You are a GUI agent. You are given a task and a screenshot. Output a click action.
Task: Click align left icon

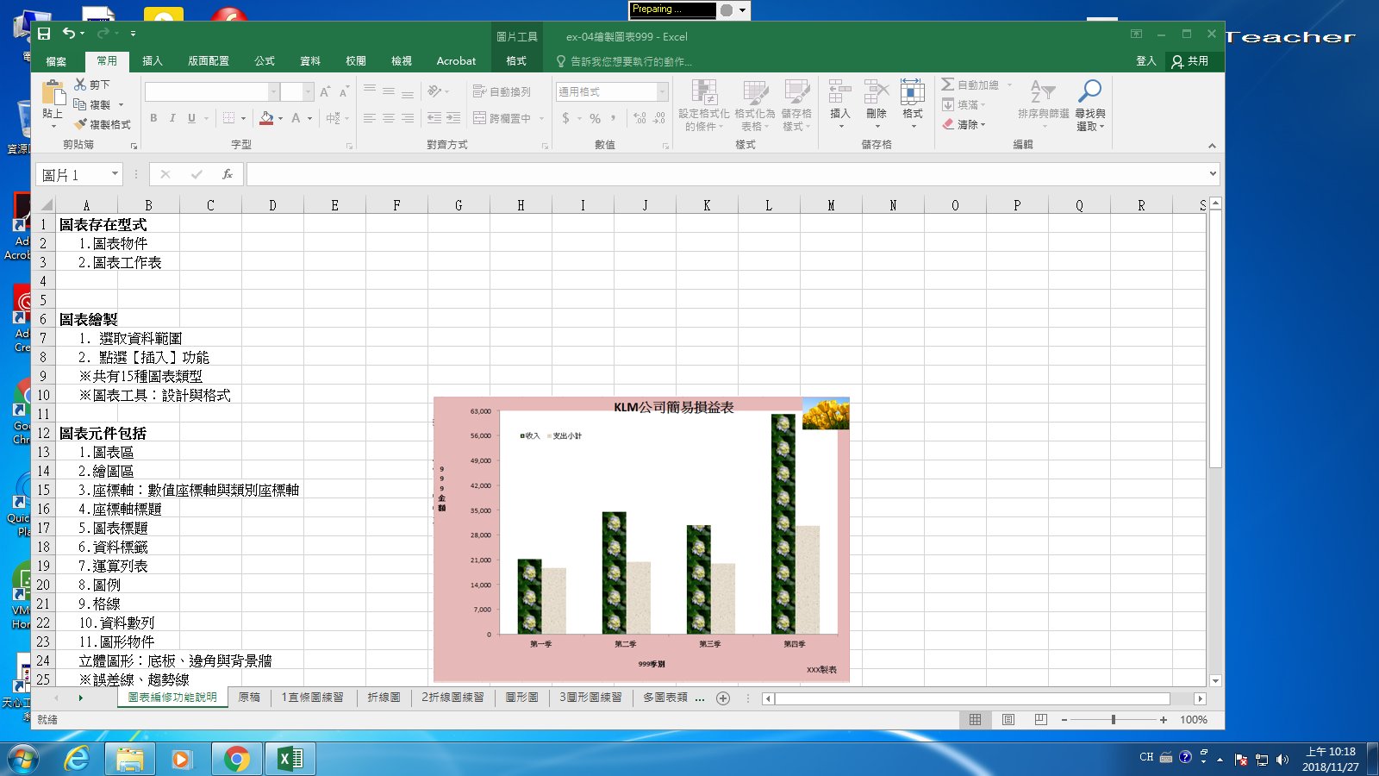369,118
